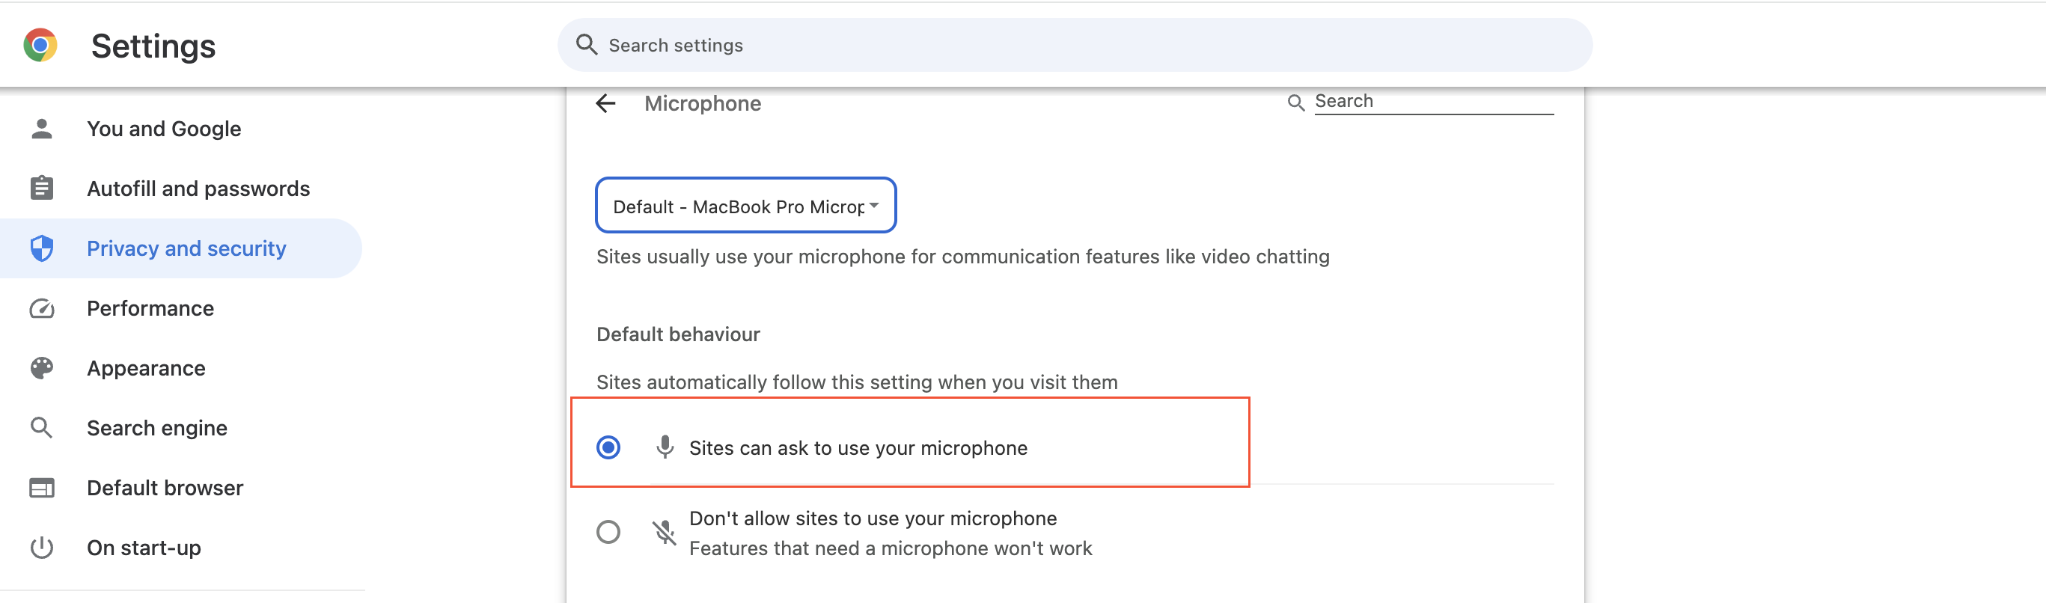Go to Default browser settings
This screenshot has height=603, width=2046.
coord(165,488)
